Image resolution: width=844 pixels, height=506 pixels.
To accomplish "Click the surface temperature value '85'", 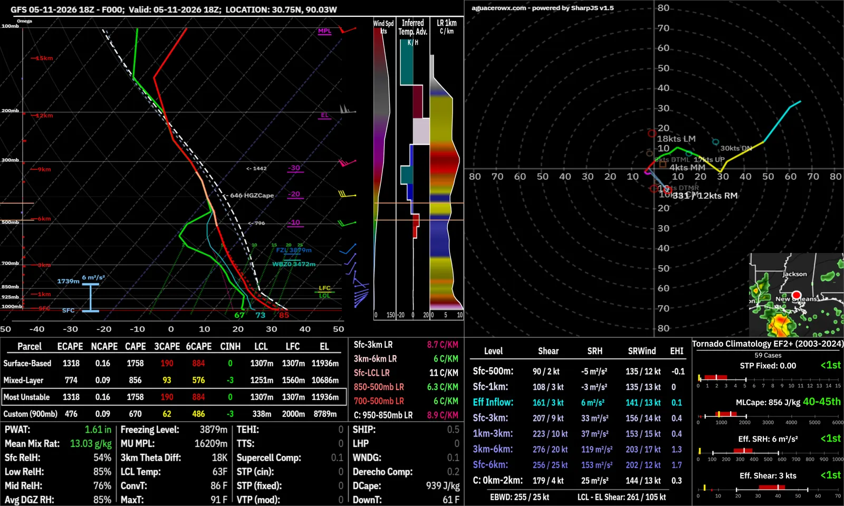I will (x=284, y=315).
